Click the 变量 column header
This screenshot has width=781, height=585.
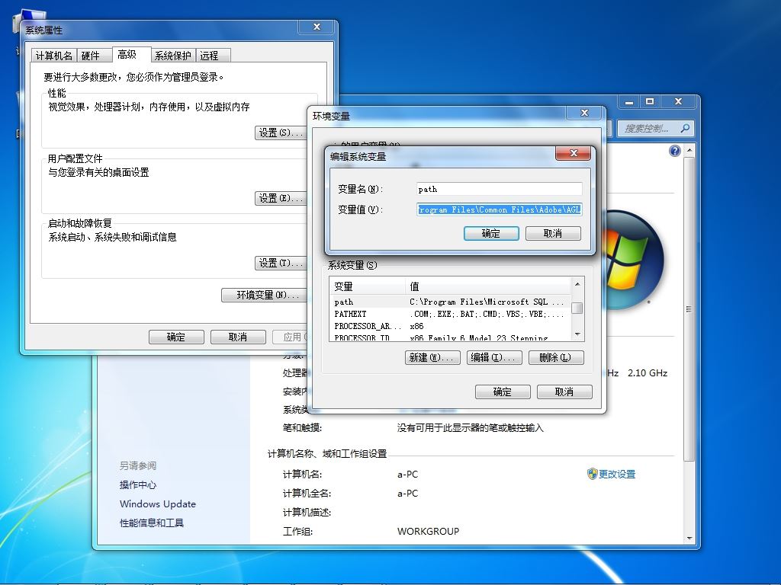pos(368,286)
